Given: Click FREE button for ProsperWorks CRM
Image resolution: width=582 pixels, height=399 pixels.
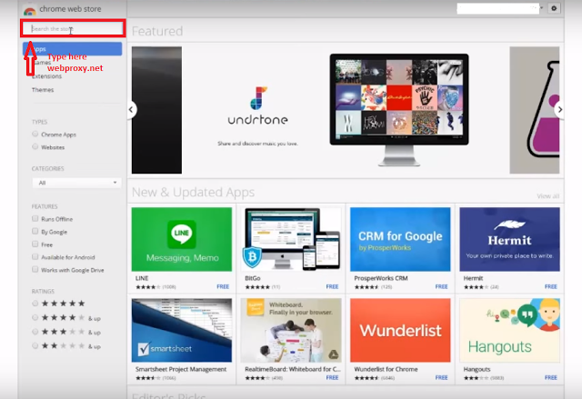Looking at the screenshot, I should (441, 286).
